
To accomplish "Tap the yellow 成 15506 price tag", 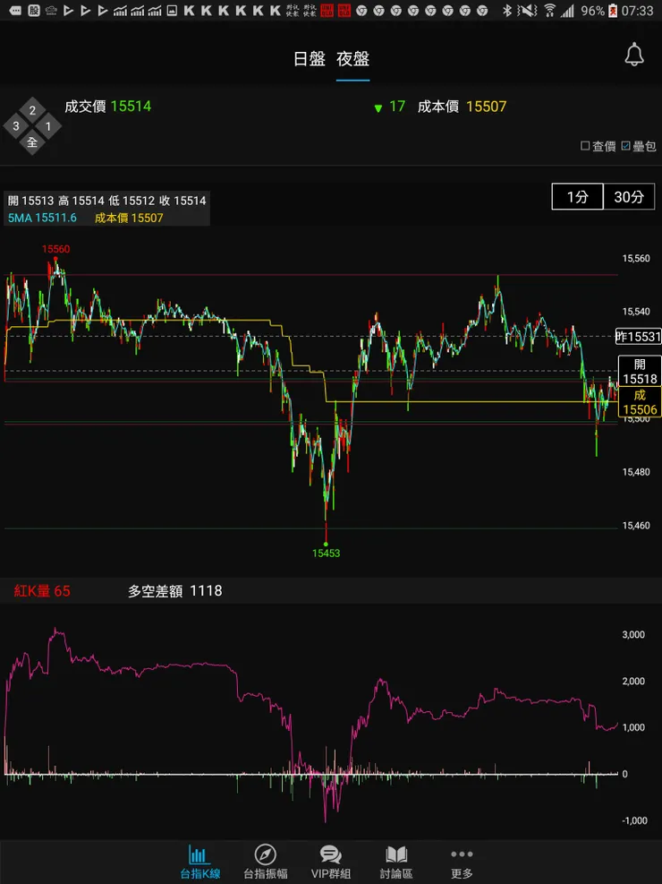I will click(x=640, y=402).
